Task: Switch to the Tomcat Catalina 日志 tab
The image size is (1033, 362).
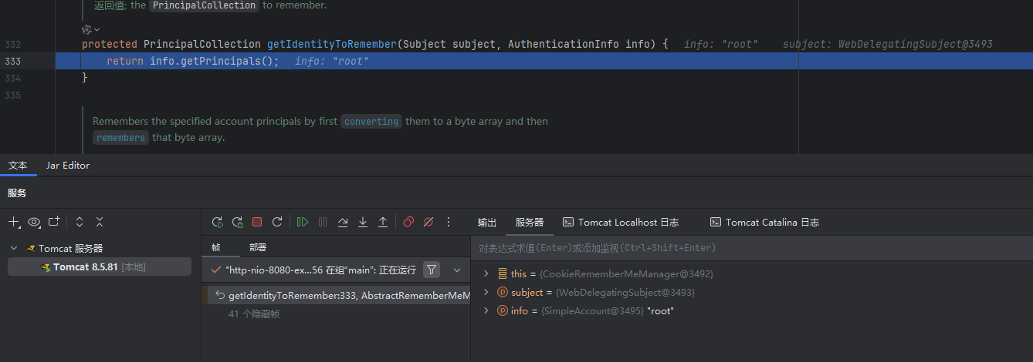Action: (764, 222)
